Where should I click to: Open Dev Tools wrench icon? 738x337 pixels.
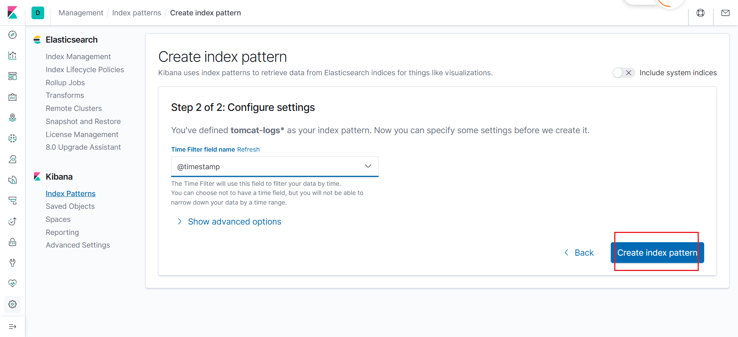tap(12, 263)
